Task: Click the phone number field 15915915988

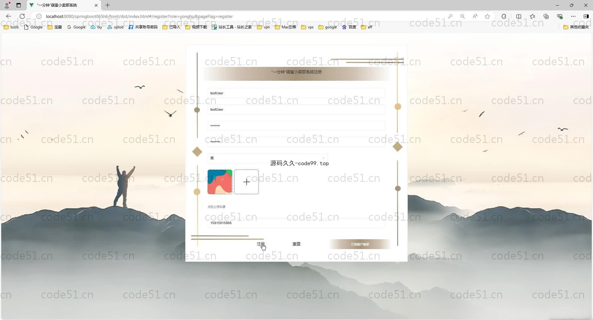Action: [296, 223]
